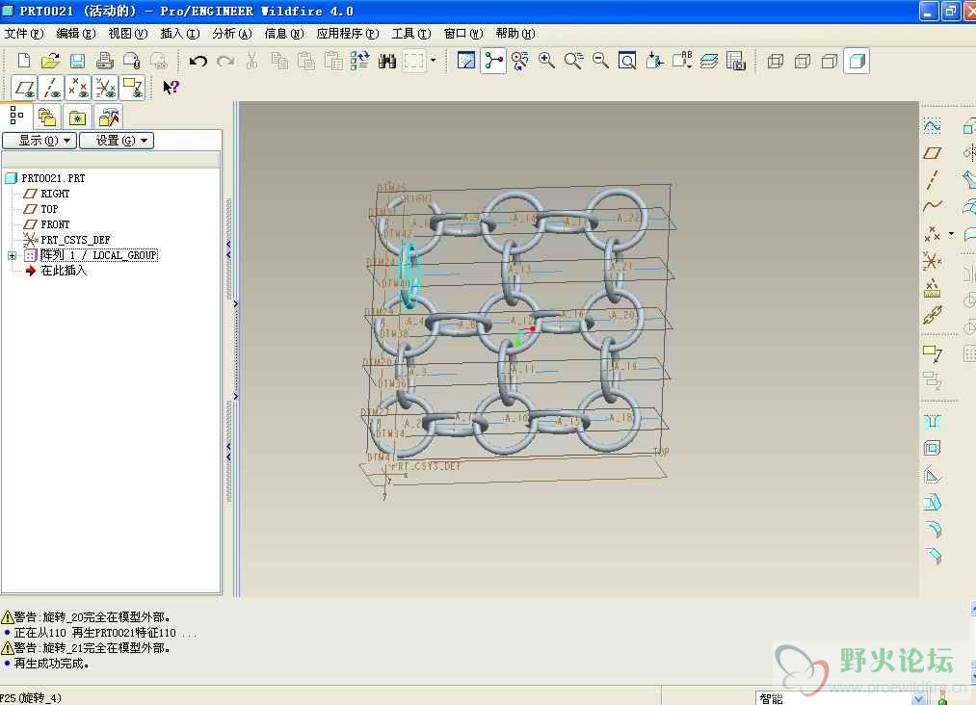Image resolution: width=976 pixels, height=705 pixels.
Task: Open the datum point flyout arrow
Action: (951, 234)
